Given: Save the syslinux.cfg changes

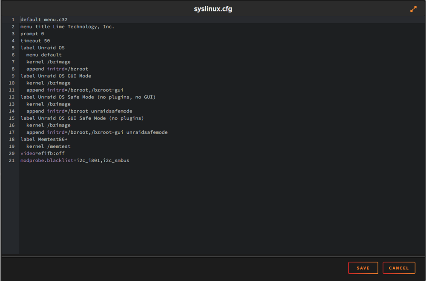Looking at the screenshot, I should pos(363,268).
